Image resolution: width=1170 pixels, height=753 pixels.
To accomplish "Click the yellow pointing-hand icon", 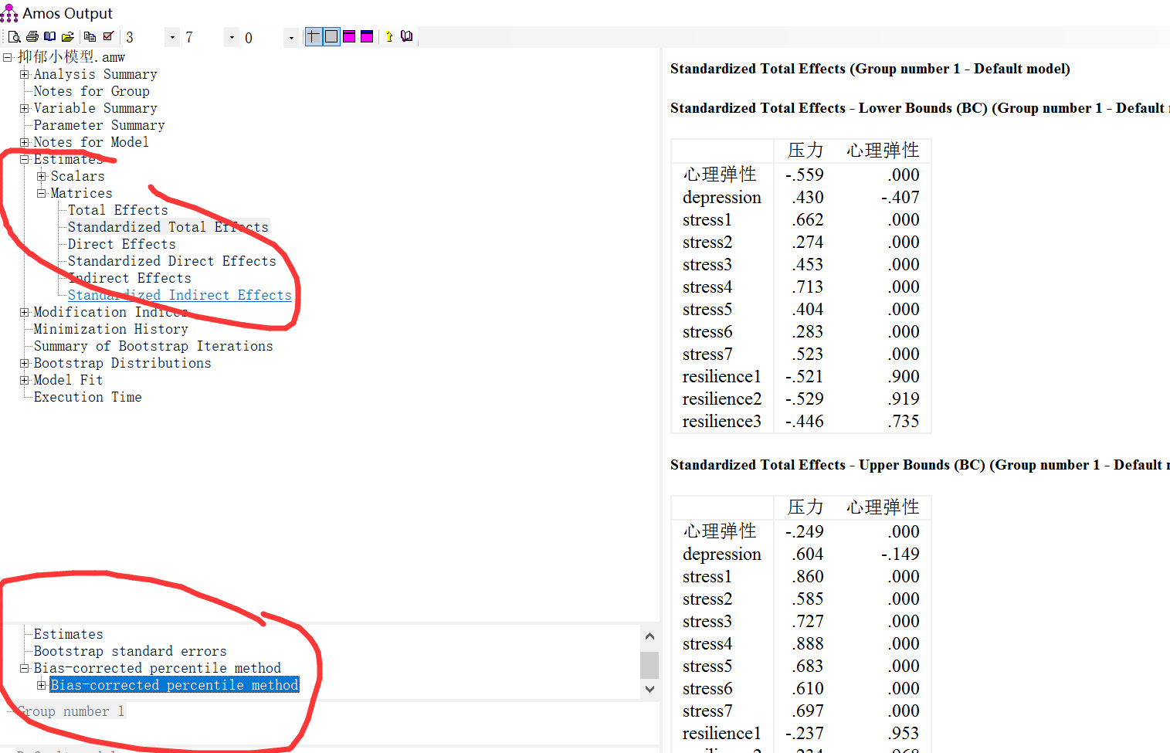I will [x=388, y=36].
